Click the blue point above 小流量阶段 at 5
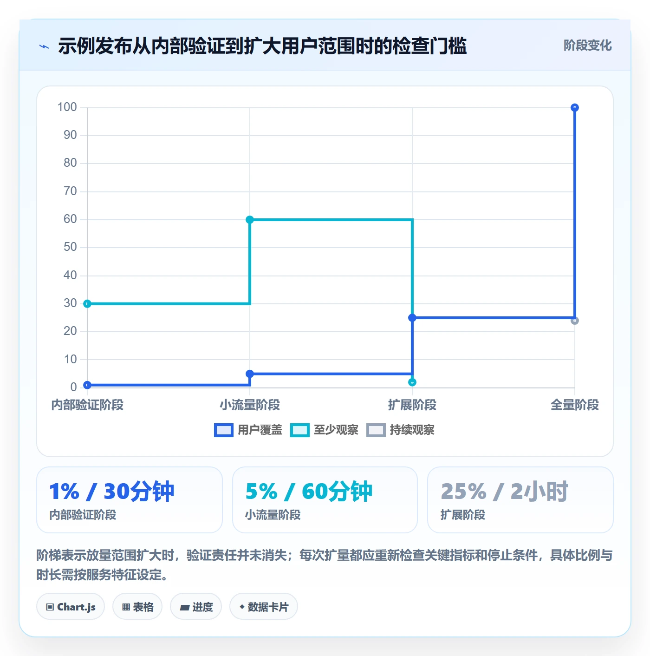Screen dimensions: 650x656 [250, 374]
